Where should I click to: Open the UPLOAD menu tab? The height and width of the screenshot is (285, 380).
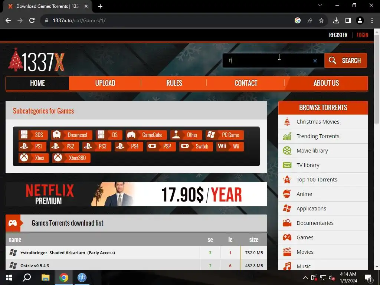coord(105,83)
